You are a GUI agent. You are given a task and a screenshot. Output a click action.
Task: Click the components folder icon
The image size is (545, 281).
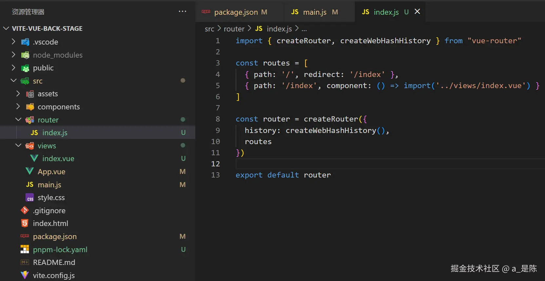[x=30, y=107]
